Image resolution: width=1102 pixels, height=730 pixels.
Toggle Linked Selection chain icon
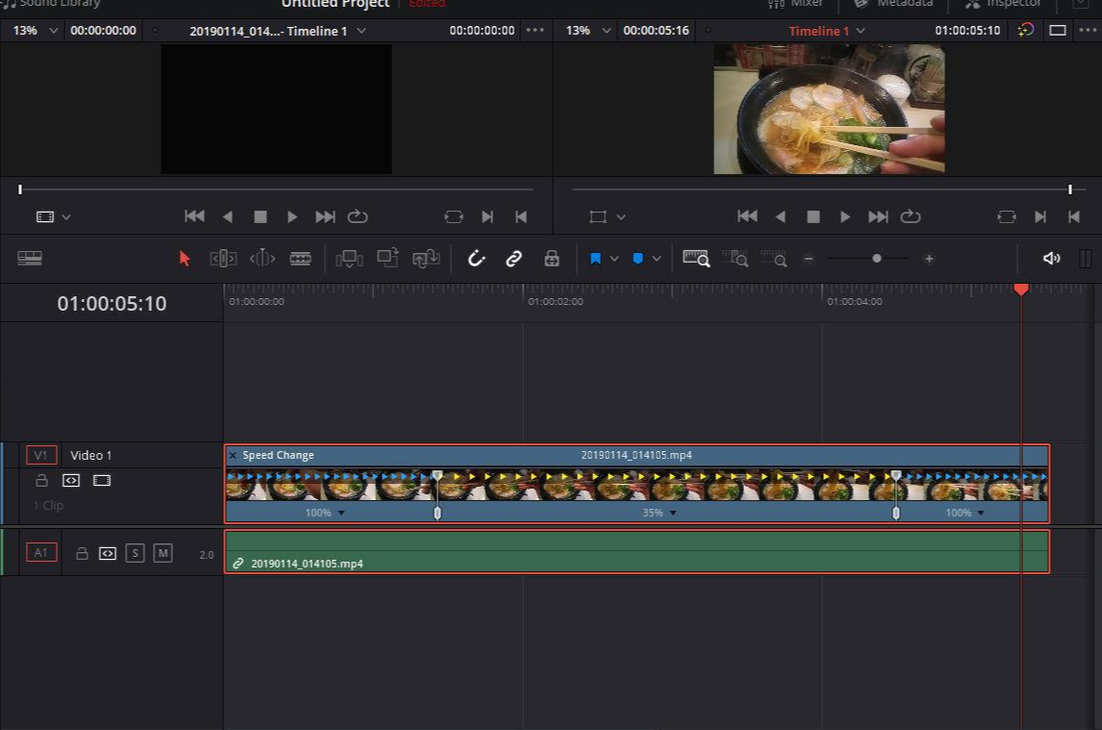click(513, 259)
